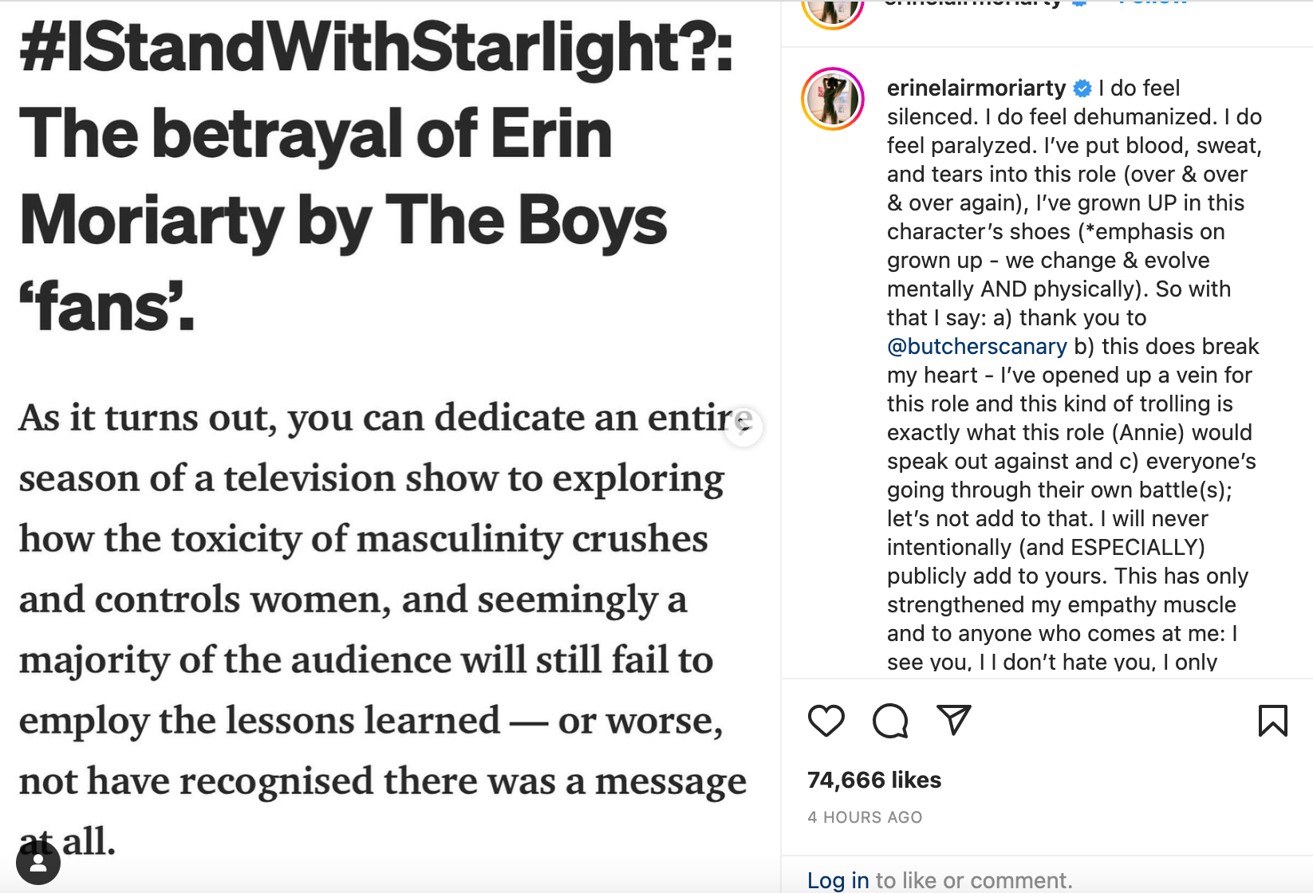Show tagged accounts via the person icon on photo
The height and width of the screenshot is (893, 1313).
pos(37,862)
